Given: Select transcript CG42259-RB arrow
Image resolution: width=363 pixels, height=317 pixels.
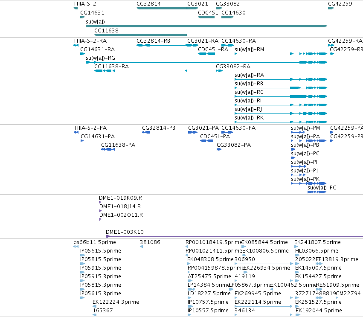Looking at the screenshot, I should click(x=332, y=54).
